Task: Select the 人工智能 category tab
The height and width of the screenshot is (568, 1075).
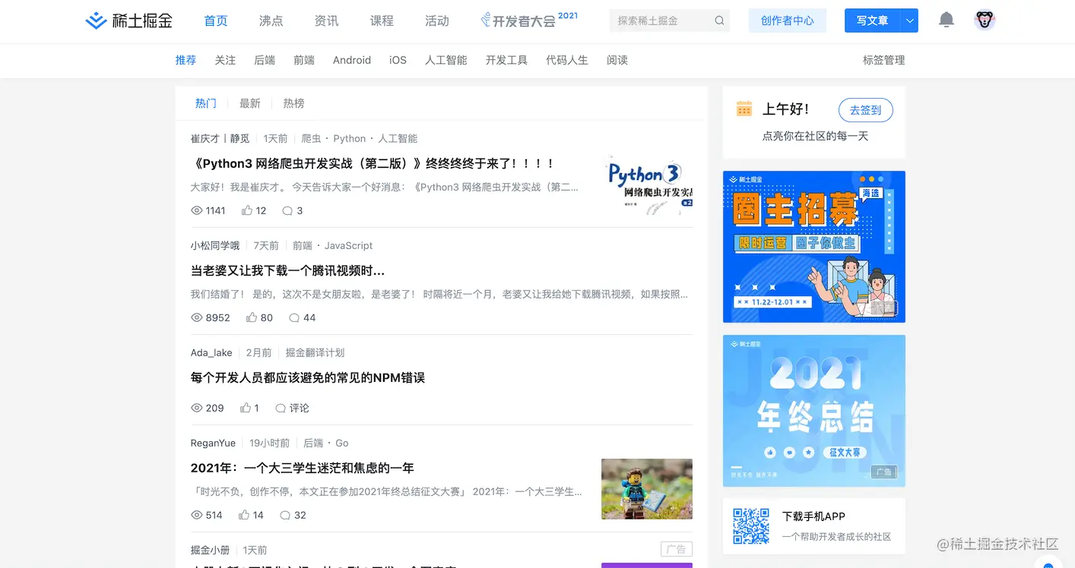Action: click(x=446, y=60)
